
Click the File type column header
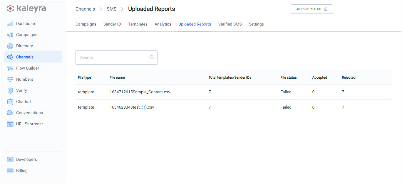pyautogui.click(x=84, y=77)
